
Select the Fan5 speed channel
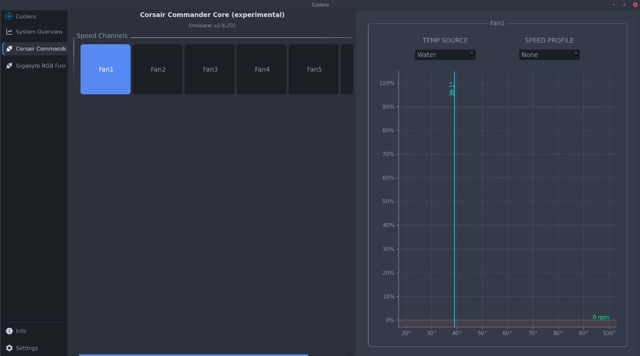point(314,69)
